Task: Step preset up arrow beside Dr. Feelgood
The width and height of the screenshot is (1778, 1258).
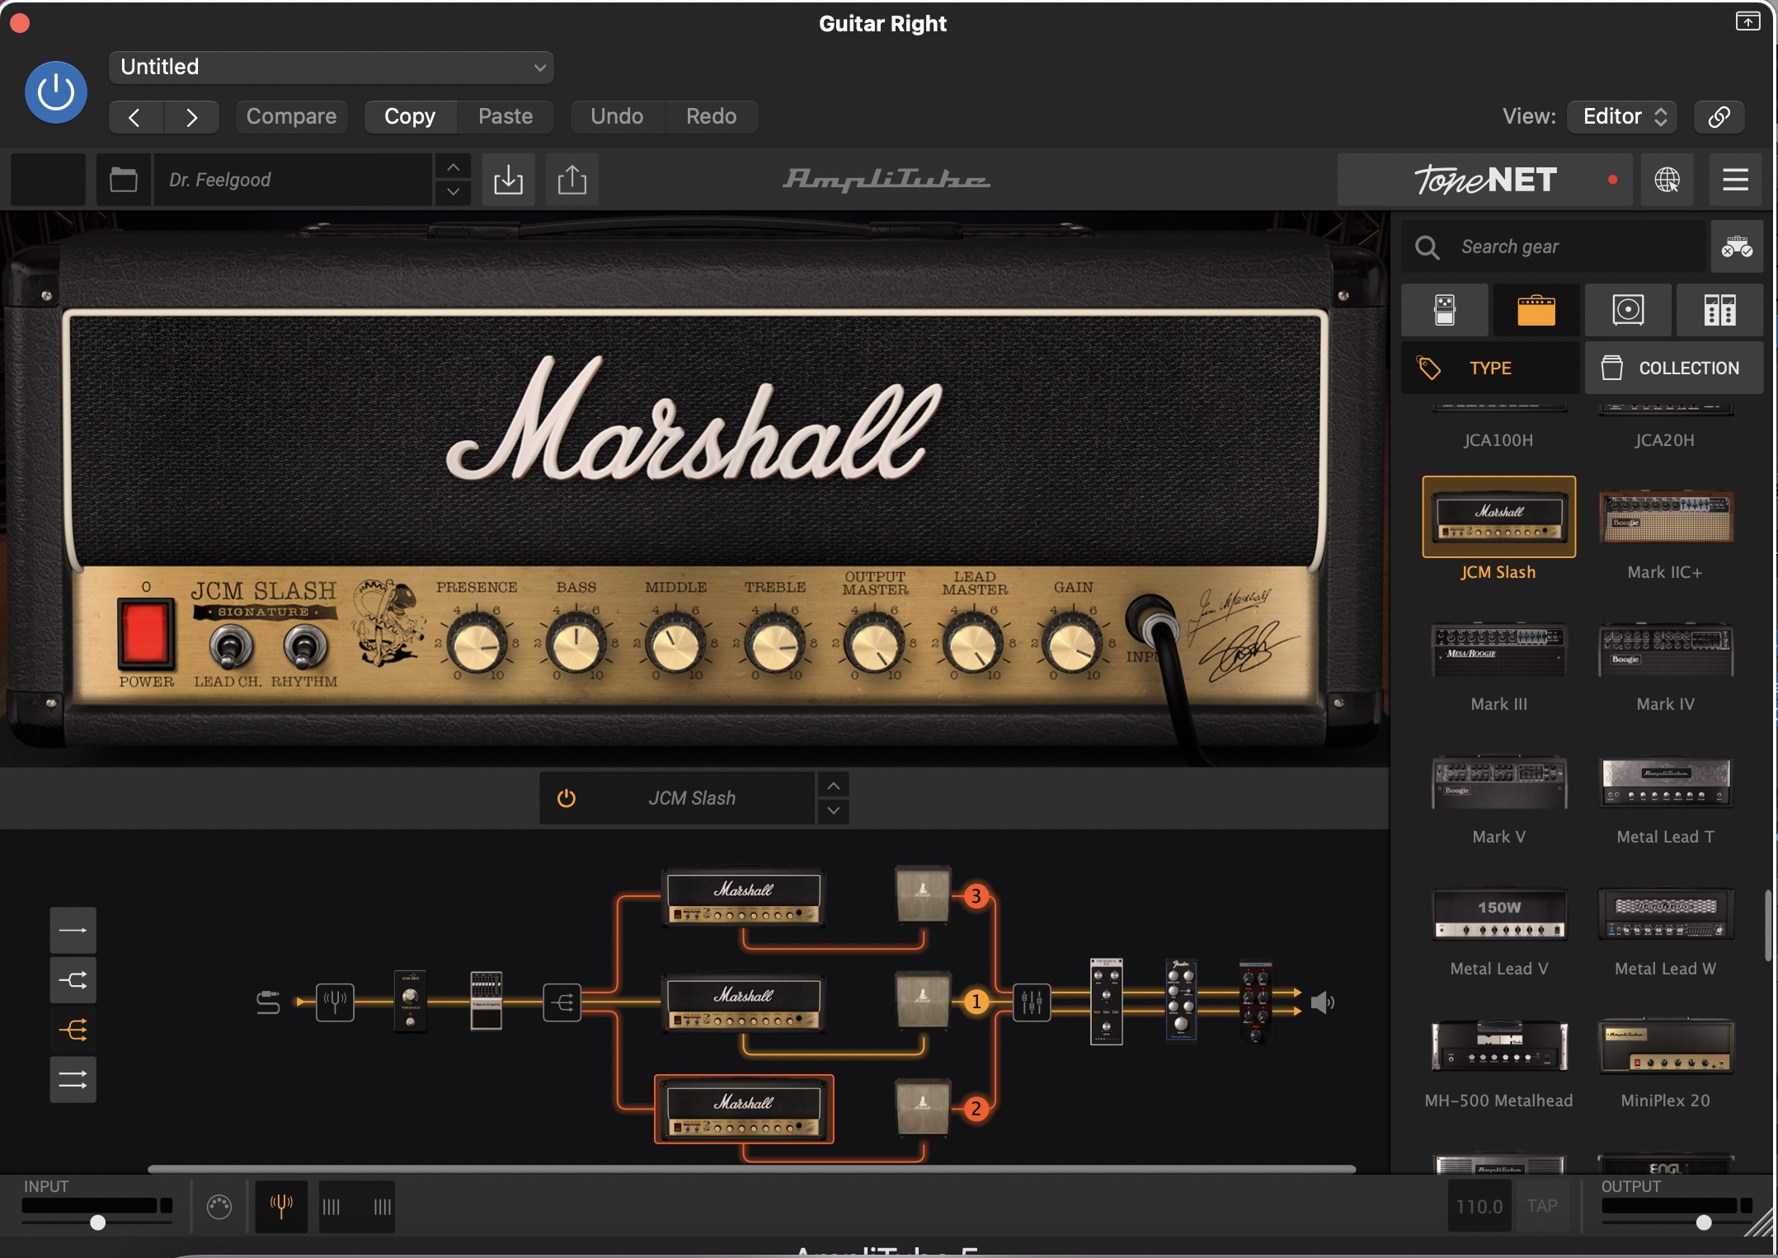Action: [x=453, y=167]
